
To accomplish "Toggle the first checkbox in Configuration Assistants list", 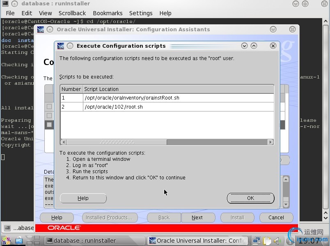I will (x=49, y=107).
